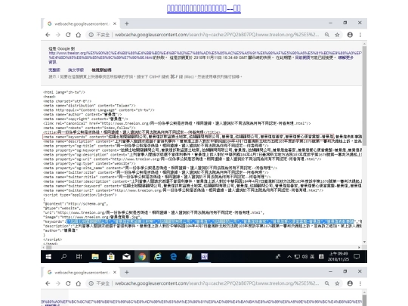Open the purple app icon on the taskbar
The height and width of the screenshot is (306, 408).
point(205,257)
